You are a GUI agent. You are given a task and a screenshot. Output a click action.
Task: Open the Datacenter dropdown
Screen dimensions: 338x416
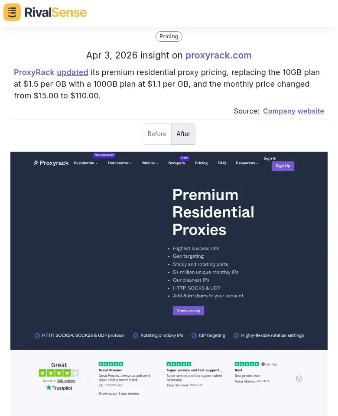click(120, 163)
